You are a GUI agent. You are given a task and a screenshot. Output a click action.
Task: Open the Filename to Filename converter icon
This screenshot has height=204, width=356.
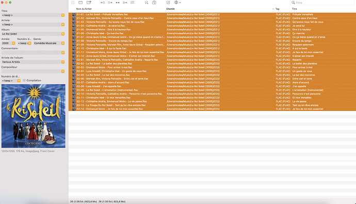tap(118, 3)
